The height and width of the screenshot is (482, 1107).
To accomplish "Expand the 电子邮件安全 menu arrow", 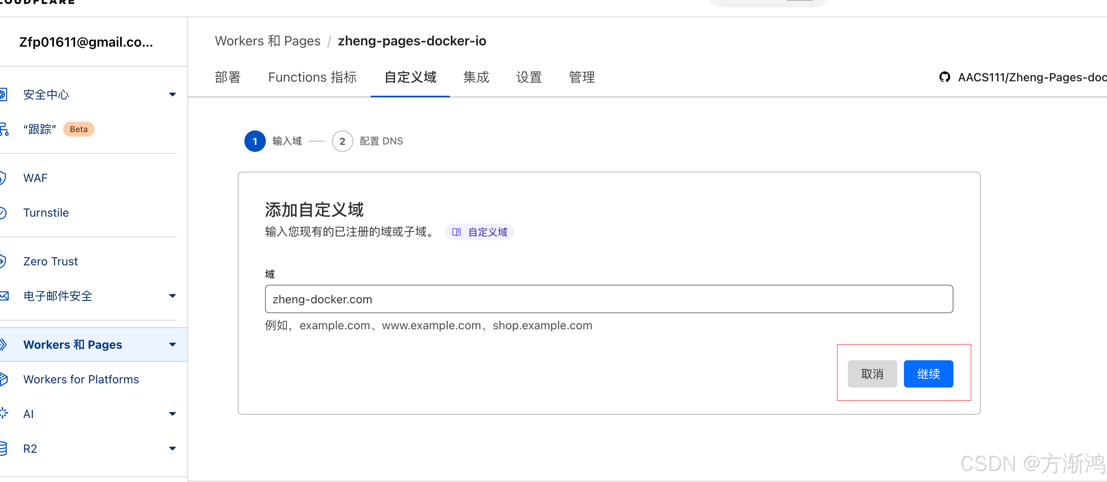I will click(x=173, y=296).
